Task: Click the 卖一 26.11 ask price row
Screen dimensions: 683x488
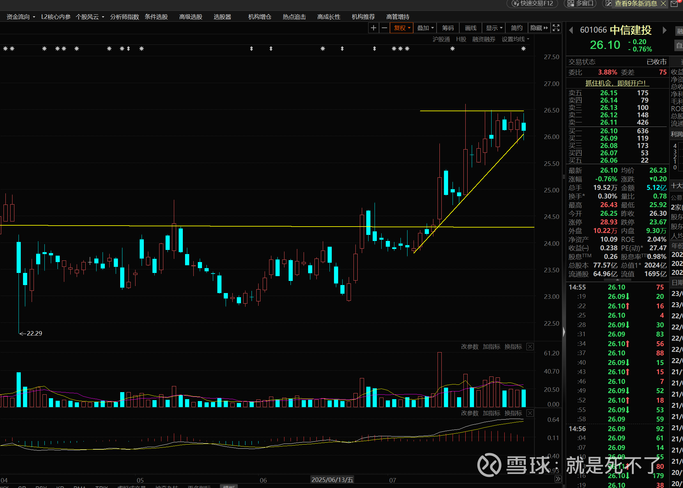Action: tap(617, 122)
